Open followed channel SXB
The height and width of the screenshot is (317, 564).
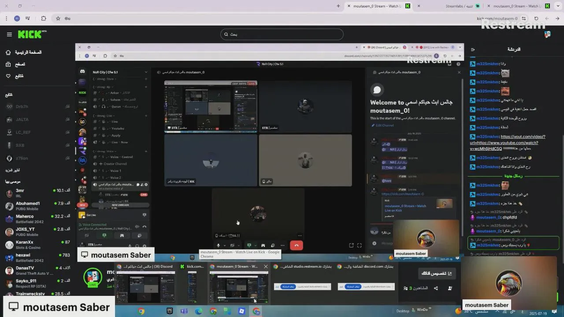tap(37, 145)
